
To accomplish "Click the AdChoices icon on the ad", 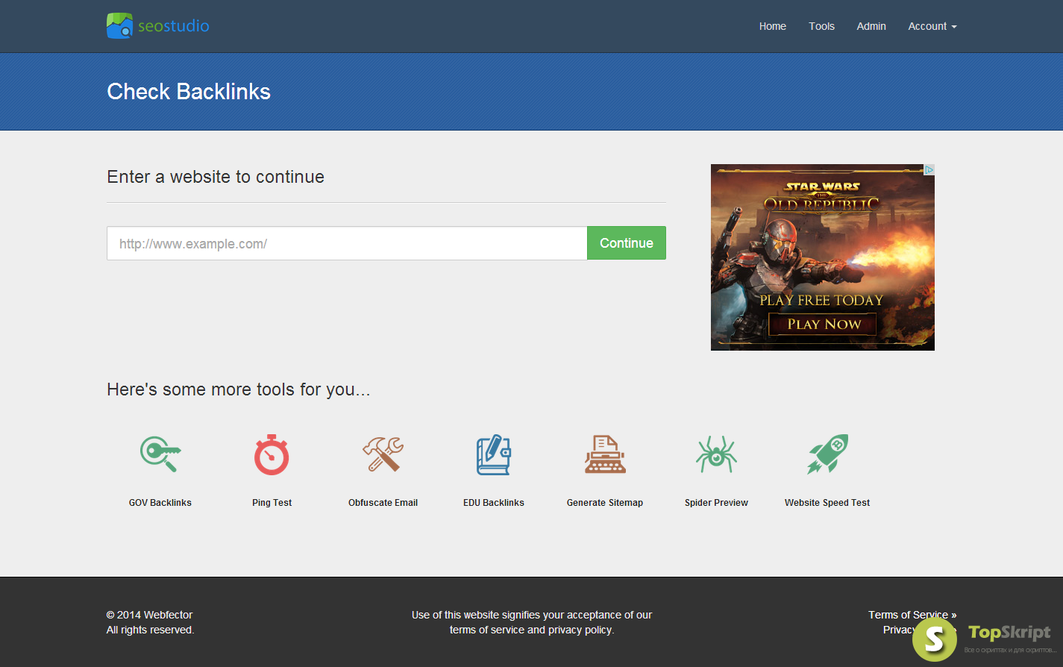I will [x=929, y=170].
